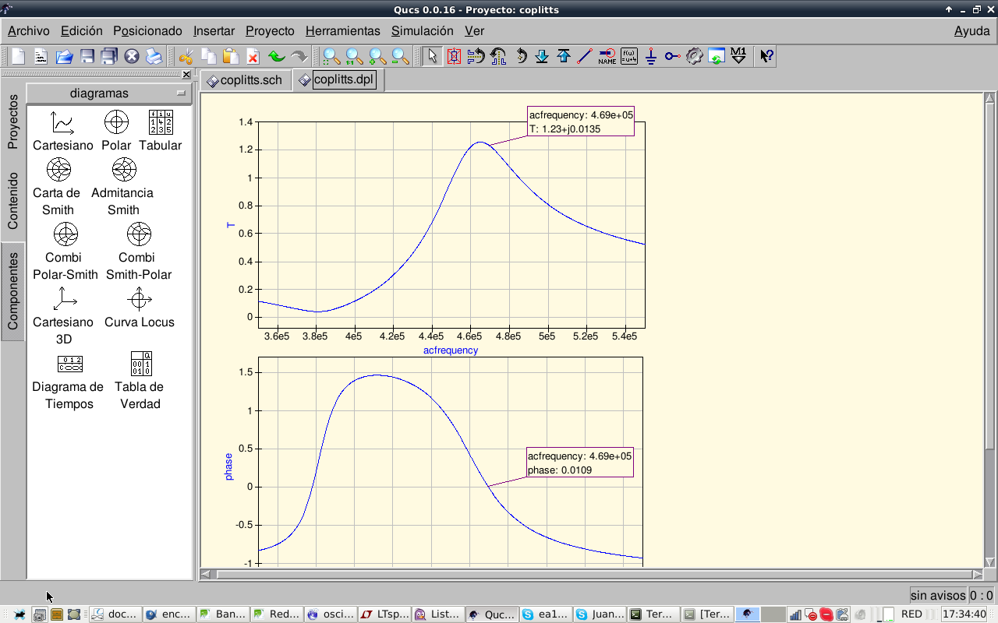Screen dimensions: 998x623
Task: Switch to LTspice window in taskbar
Action: [x=384, y=614]
